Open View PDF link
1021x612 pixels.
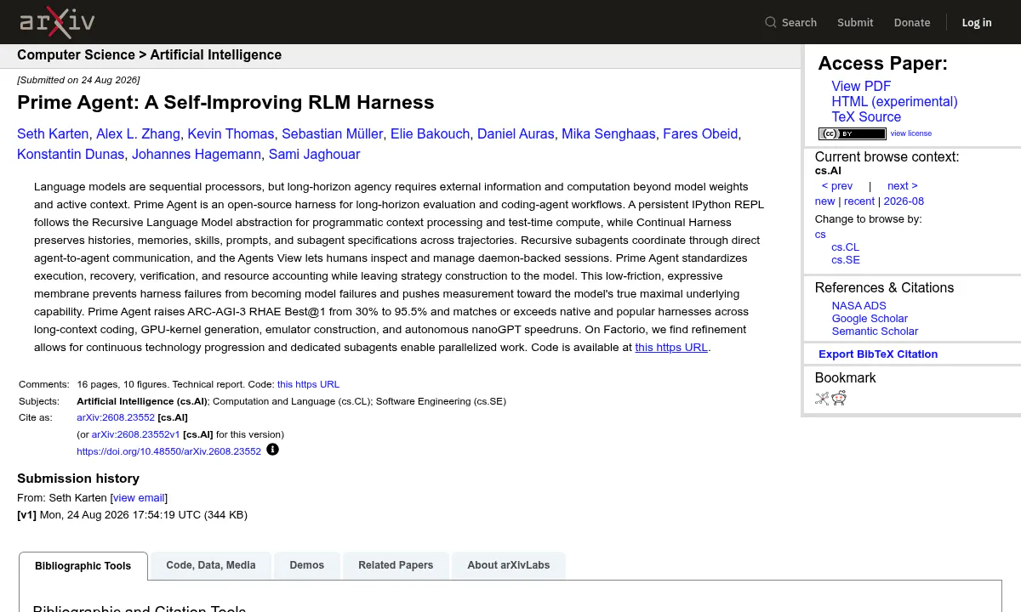pyautogui.click(x=861, y=87)
